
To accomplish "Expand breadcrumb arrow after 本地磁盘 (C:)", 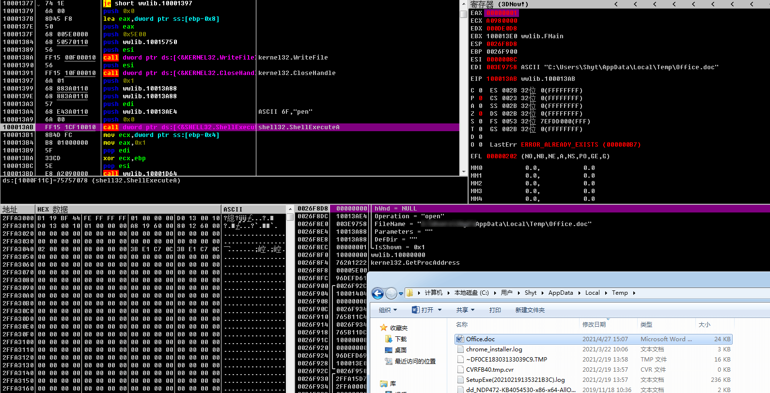I will 495,293.
